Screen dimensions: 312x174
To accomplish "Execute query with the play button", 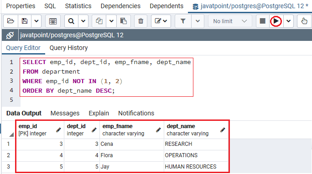I will pyautogui.click(x=276, y=21).
